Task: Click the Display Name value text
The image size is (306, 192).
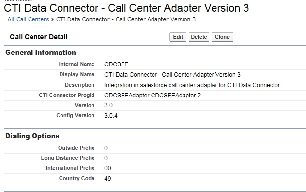Action: (172, 75)
